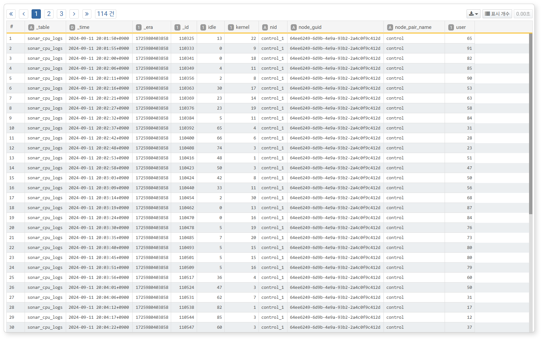Select _id value 110485

click(x=186, y=238)
